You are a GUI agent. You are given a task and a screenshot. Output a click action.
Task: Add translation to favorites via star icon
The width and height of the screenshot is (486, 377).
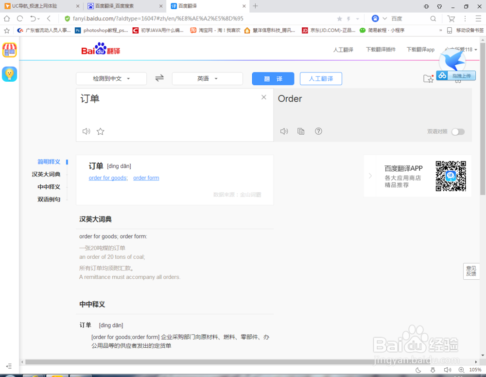point(100,131)
